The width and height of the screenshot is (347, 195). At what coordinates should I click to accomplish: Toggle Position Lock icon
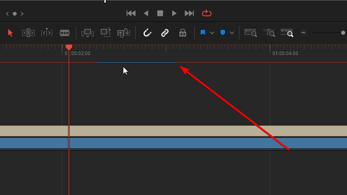pyautogui.click(x=183, y=33)
